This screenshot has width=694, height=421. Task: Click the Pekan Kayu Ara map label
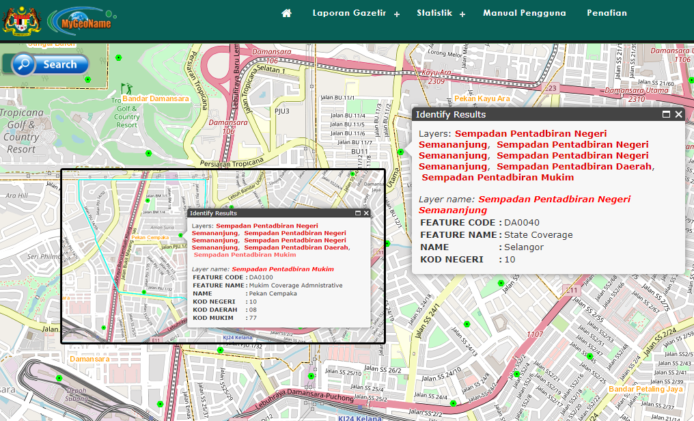(x=482, y=98)
